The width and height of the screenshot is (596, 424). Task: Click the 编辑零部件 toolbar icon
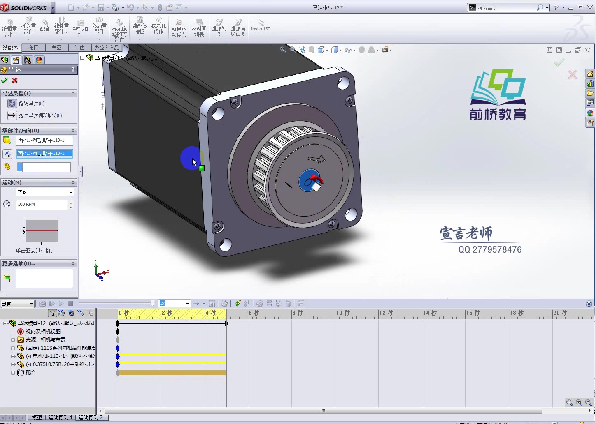coord(9,28)
